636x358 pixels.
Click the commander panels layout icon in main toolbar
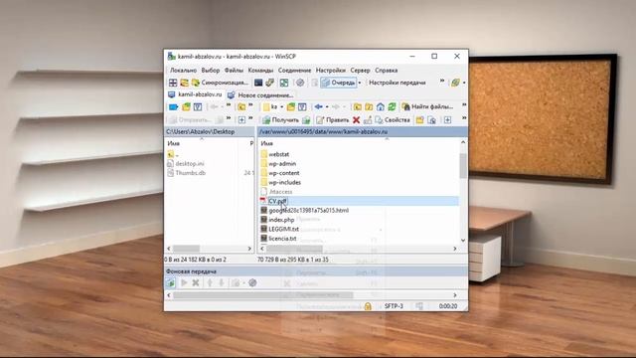pyautogui.click(x=173, y=83)
